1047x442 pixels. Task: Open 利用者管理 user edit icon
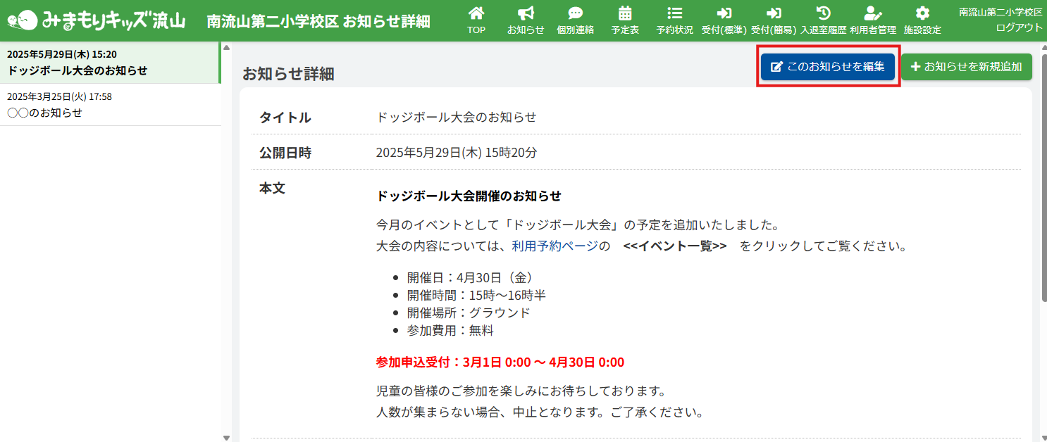click(872, 14)
